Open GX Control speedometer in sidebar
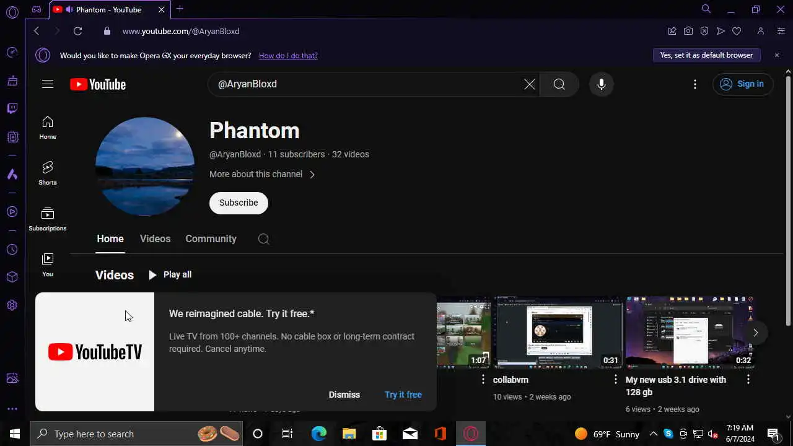The height and width of the screenshot is (446, 793). click(12, 53)
